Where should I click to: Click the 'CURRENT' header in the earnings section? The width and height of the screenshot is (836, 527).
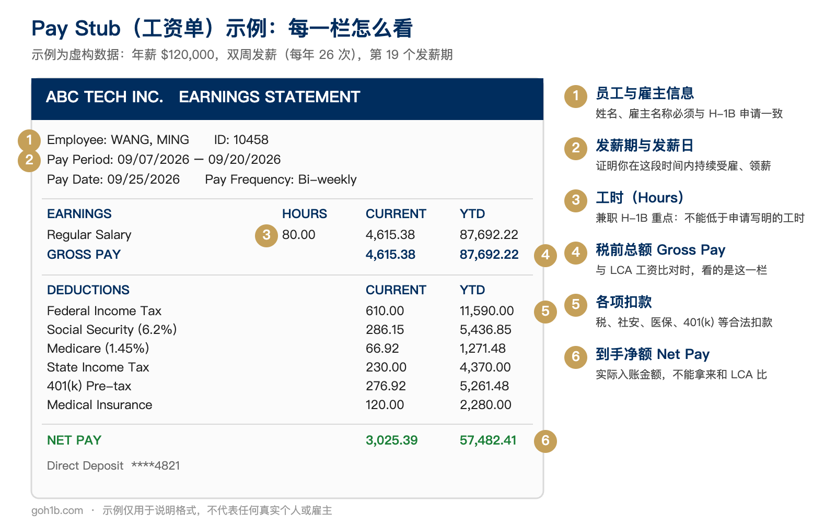coord(396,214)
